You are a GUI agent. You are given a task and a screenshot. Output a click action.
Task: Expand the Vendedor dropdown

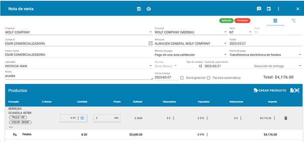pos(151,66)
